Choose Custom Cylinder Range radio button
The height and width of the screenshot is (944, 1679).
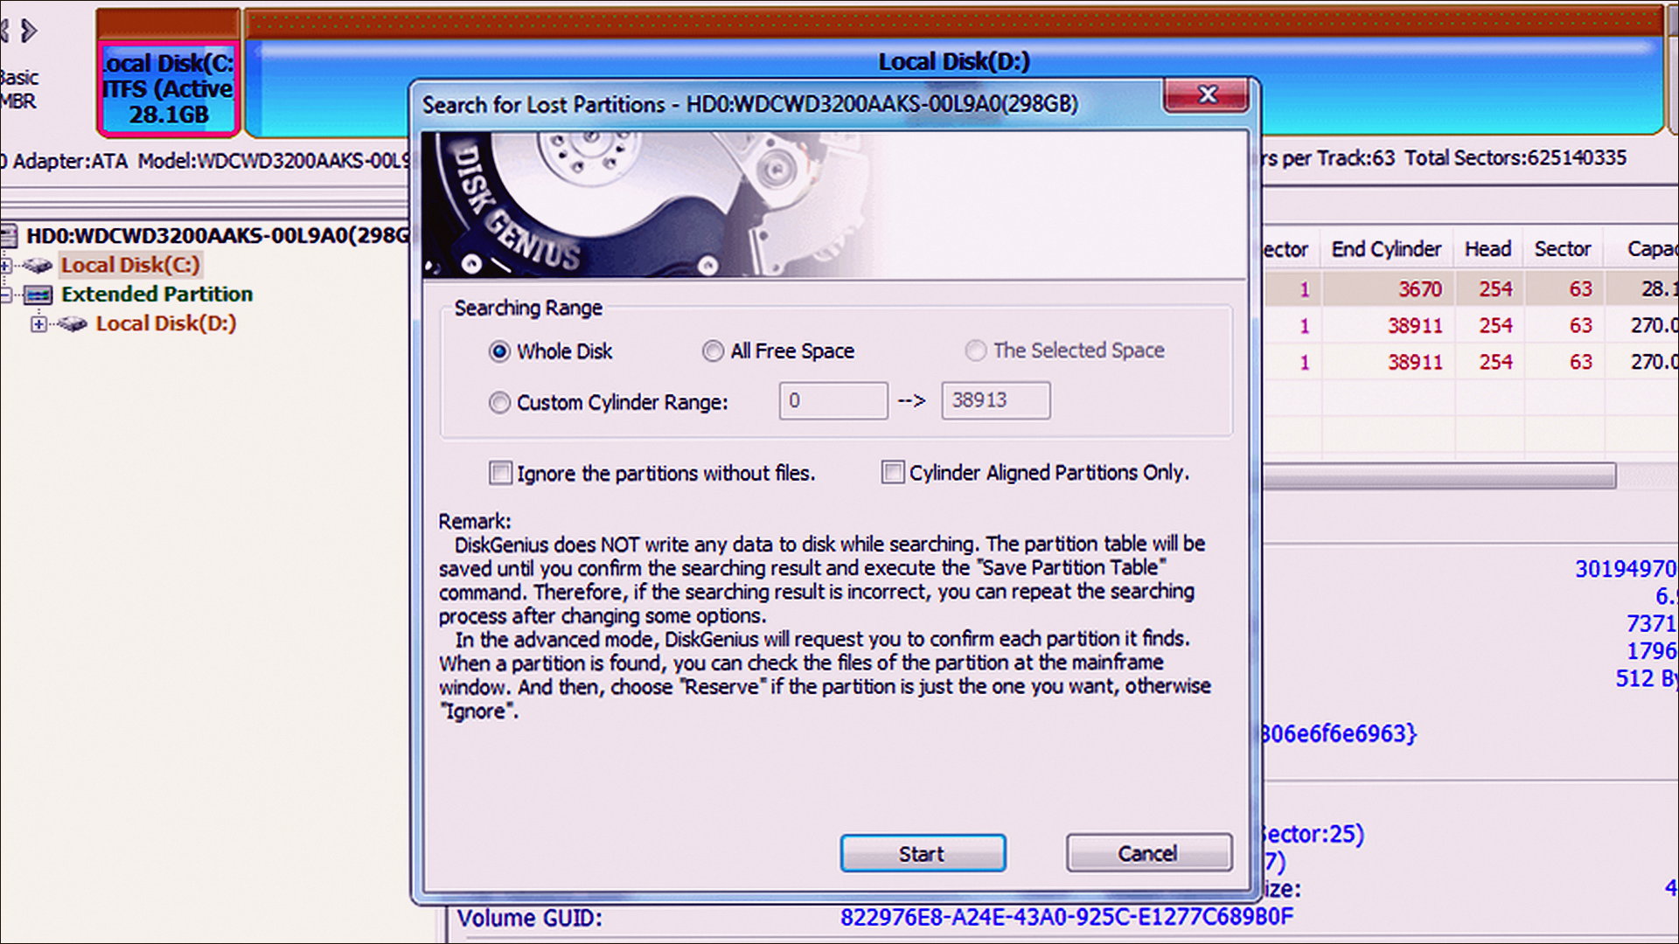click(499, 402)
